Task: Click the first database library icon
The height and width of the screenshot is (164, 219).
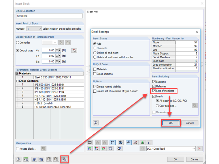Action: (49, 159)
